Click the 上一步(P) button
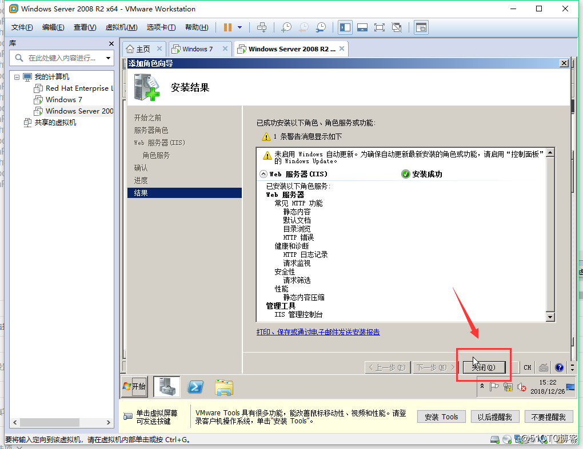 pos(387,367)
